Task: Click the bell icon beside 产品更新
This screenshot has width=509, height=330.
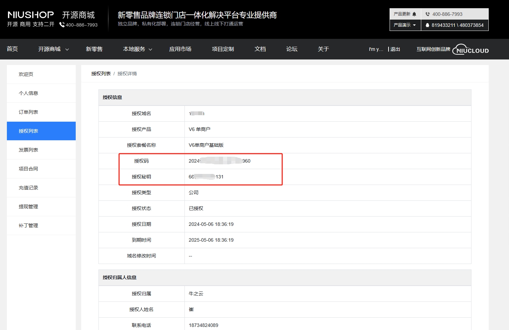Action: coord(414,14)
